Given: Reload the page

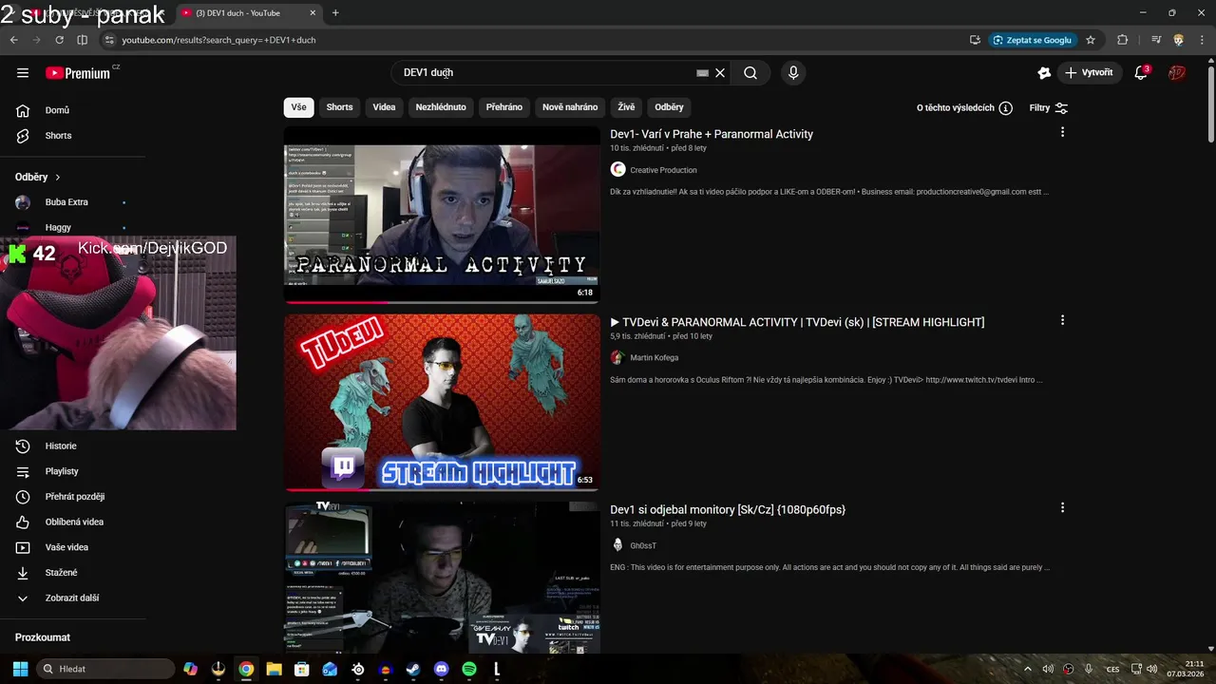Looking at the screenshot, I should (59, 40).
